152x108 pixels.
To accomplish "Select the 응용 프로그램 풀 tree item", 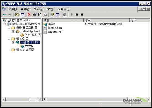I will click(27, 28).
